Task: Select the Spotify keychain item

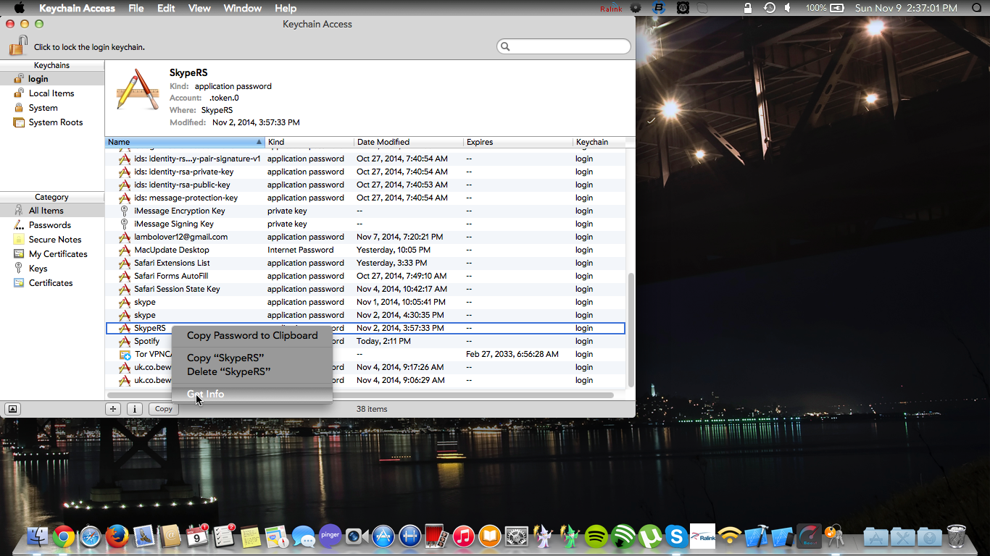Action: point(365,341)
